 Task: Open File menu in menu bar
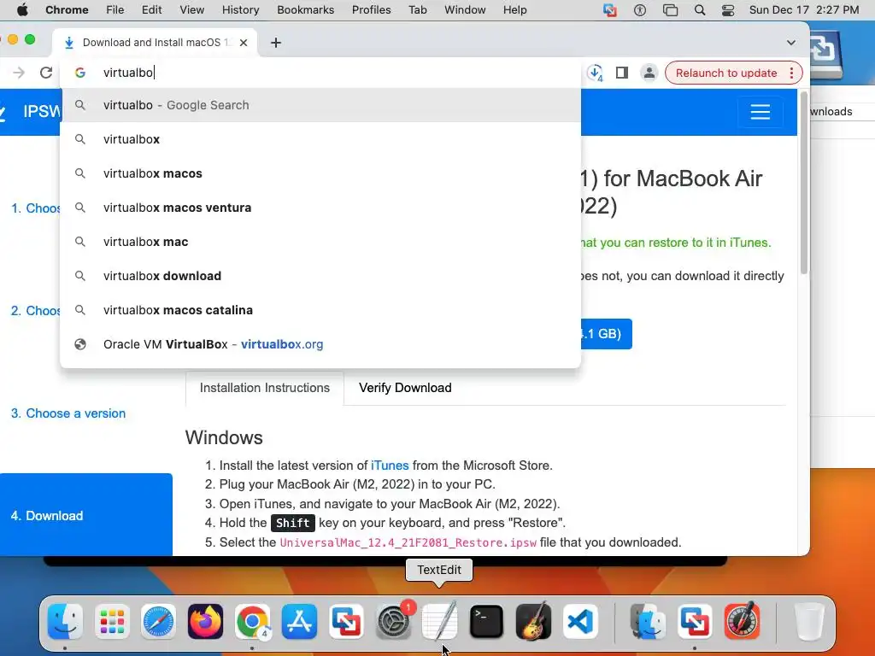(115, 10)
